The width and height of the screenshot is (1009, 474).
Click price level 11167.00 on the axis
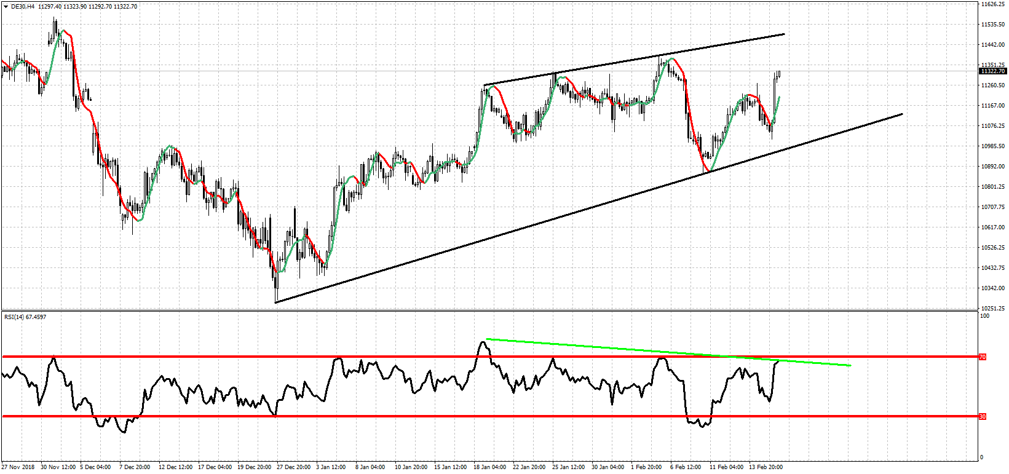click(993, 106)
